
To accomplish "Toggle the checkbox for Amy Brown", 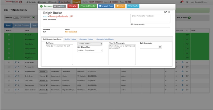I will pos(9,58).
